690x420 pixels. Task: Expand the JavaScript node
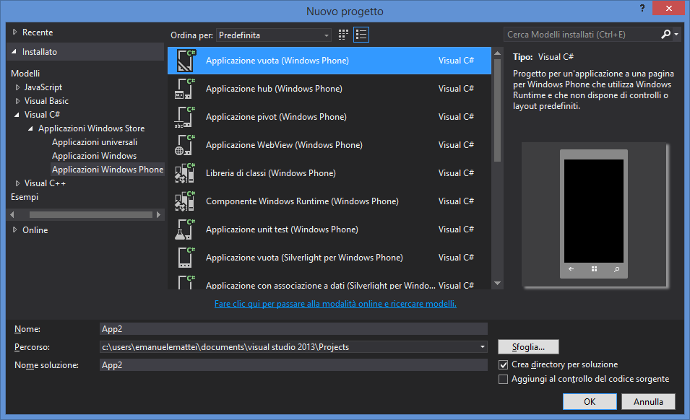coord(17,87)
